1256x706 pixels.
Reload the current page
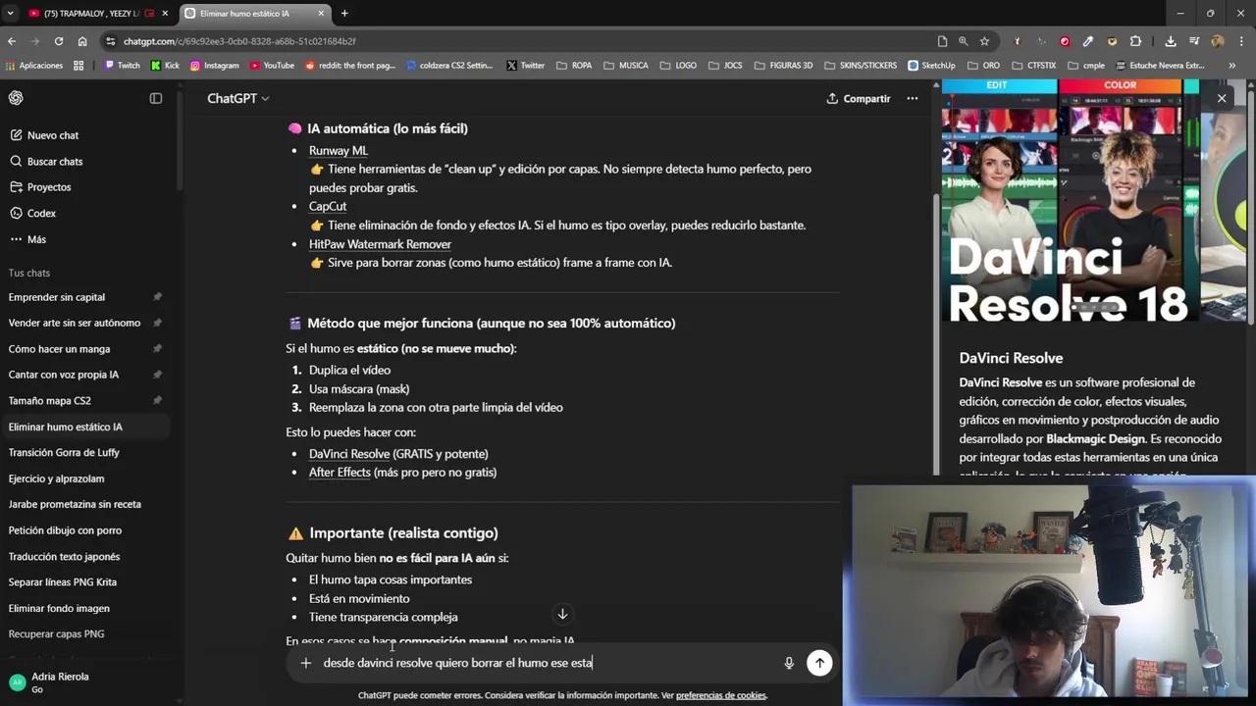(59, 41)
